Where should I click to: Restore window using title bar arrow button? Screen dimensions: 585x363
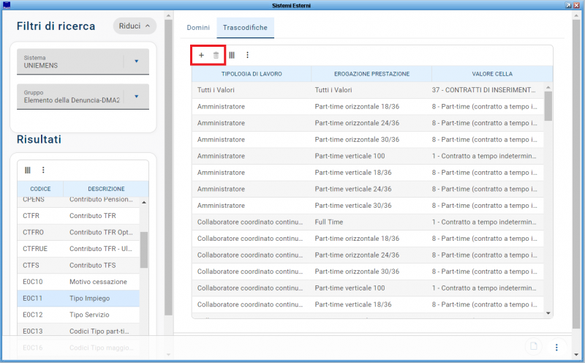(x=568, y=5)
